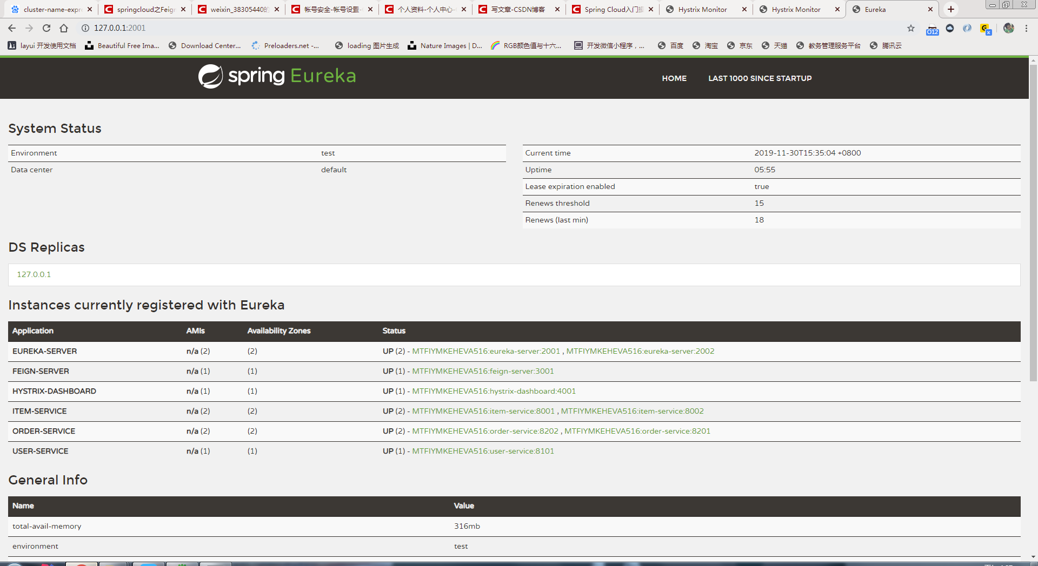Open the RGB颜色值与十六 bookmark
The image size is (1038, 566).
526,46
